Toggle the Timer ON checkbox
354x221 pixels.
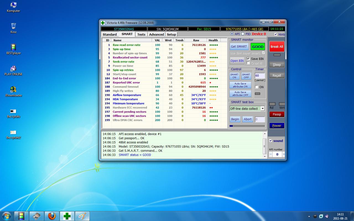pos(256,87)
